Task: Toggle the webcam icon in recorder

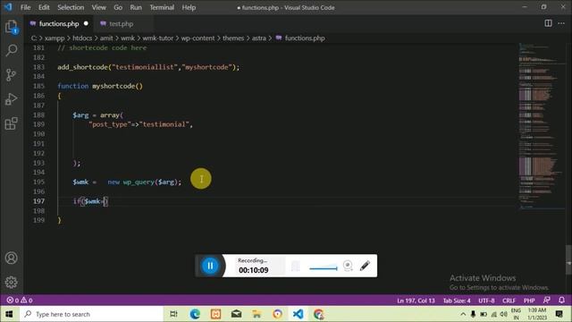Action: coord(348,266)
